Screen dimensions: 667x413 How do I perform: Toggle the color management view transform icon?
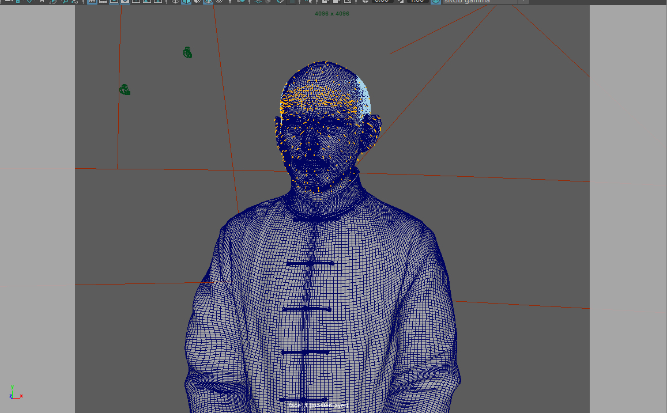436,1
